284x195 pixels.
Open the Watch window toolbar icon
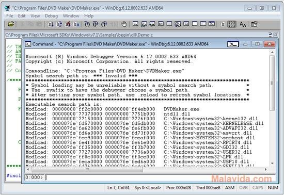(144, 24)
